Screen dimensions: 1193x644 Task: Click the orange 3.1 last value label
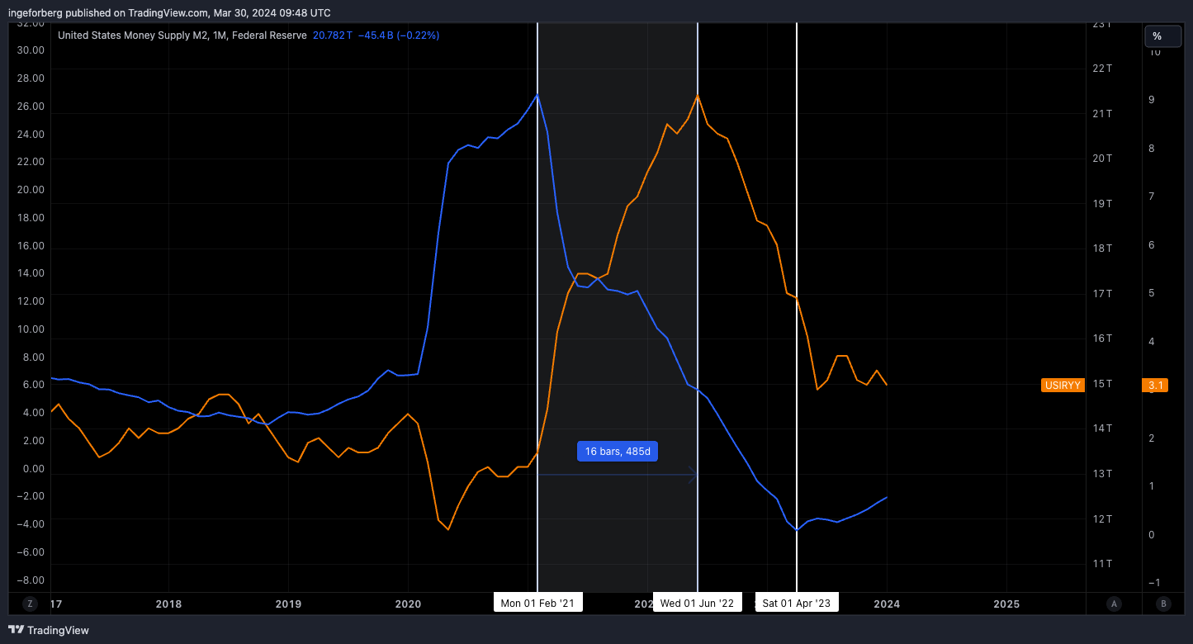(1154, 385)
